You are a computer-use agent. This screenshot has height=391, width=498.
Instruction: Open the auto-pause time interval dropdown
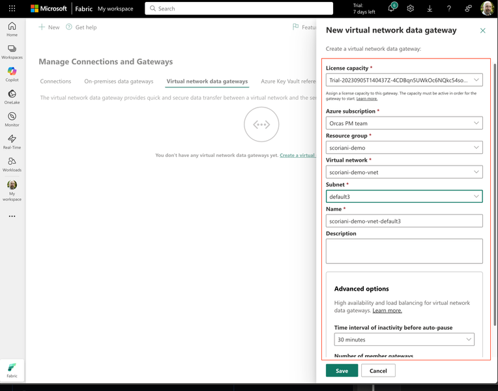pyautogui.click(x=404, y=340)
